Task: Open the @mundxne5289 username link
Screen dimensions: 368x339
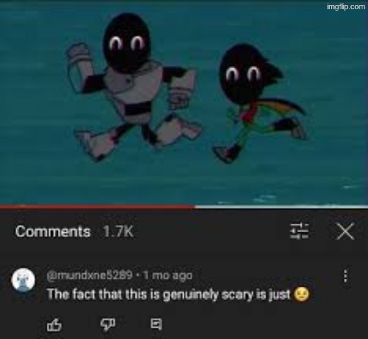Action: click(90, 275)
